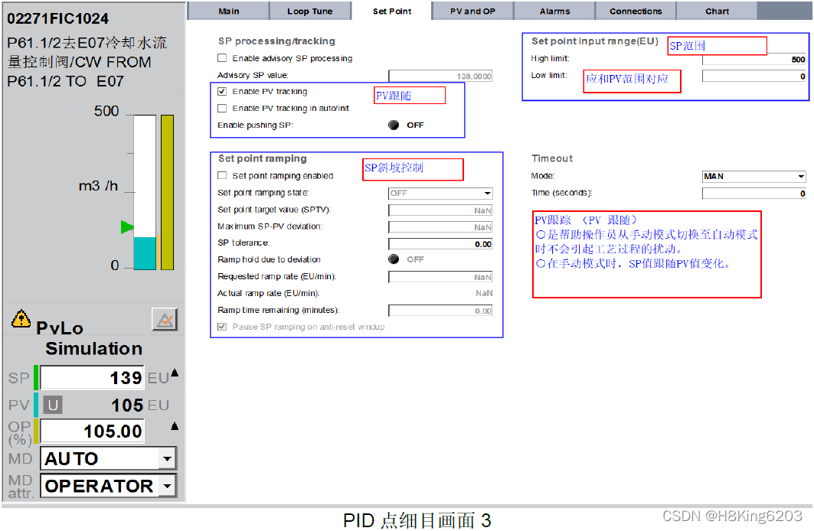The height and width of the screenshot is (531, 814).
Task: Click the yellow OP output bar
Action: [167, 192]
